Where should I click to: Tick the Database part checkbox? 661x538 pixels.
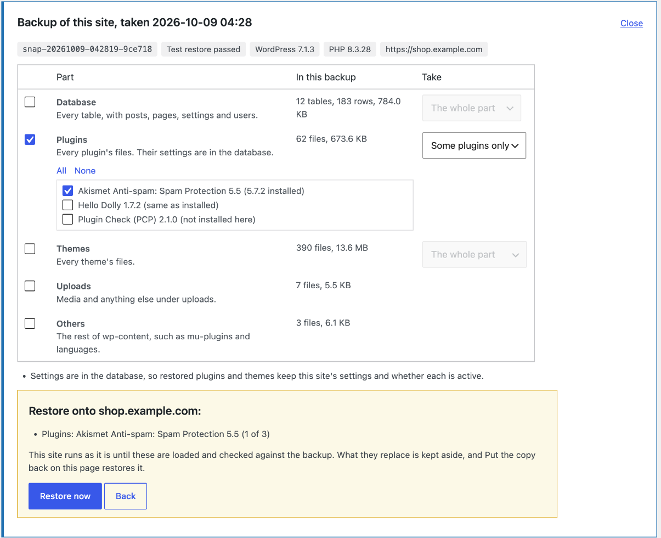[30, 102]
